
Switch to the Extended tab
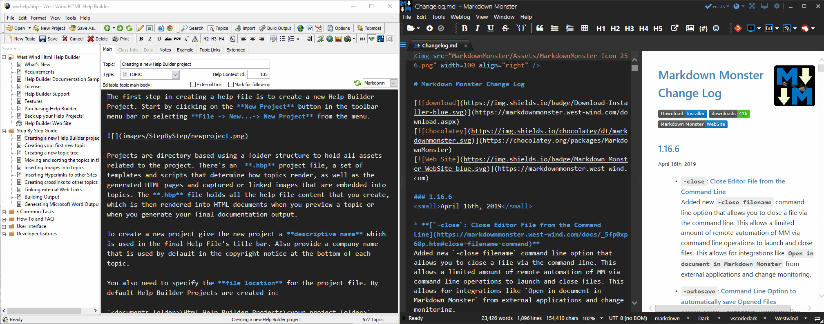236,50
